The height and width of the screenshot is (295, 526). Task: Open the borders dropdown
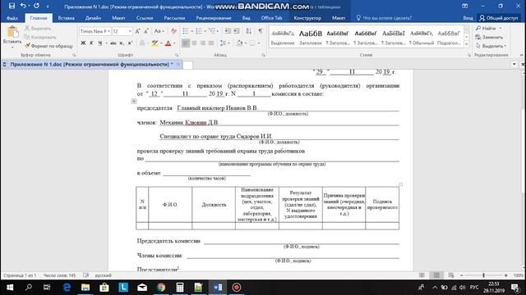pyautogui.click(x=259, y=43)
